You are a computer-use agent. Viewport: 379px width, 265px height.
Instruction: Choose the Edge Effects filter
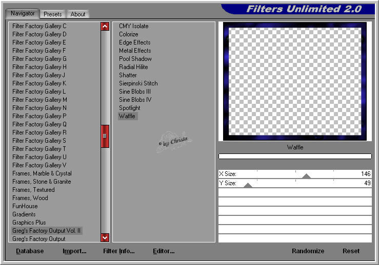pos(135,42)
